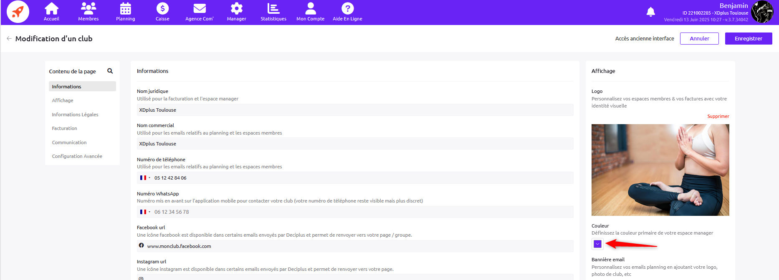Open the Membres section
Screen dimensions: 779x280
tap(89, 12)
